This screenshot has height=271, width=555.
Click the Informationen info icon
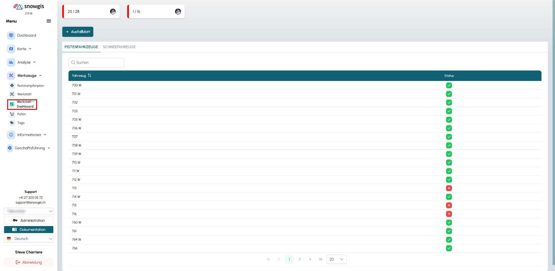pos(11,135)
